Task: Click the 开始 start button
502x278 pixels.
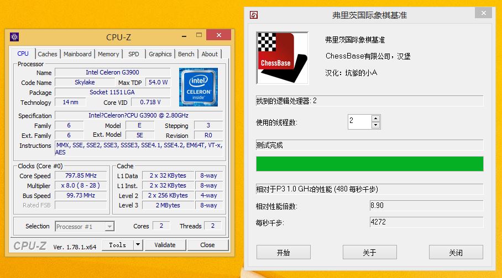Action: (283, 253)
